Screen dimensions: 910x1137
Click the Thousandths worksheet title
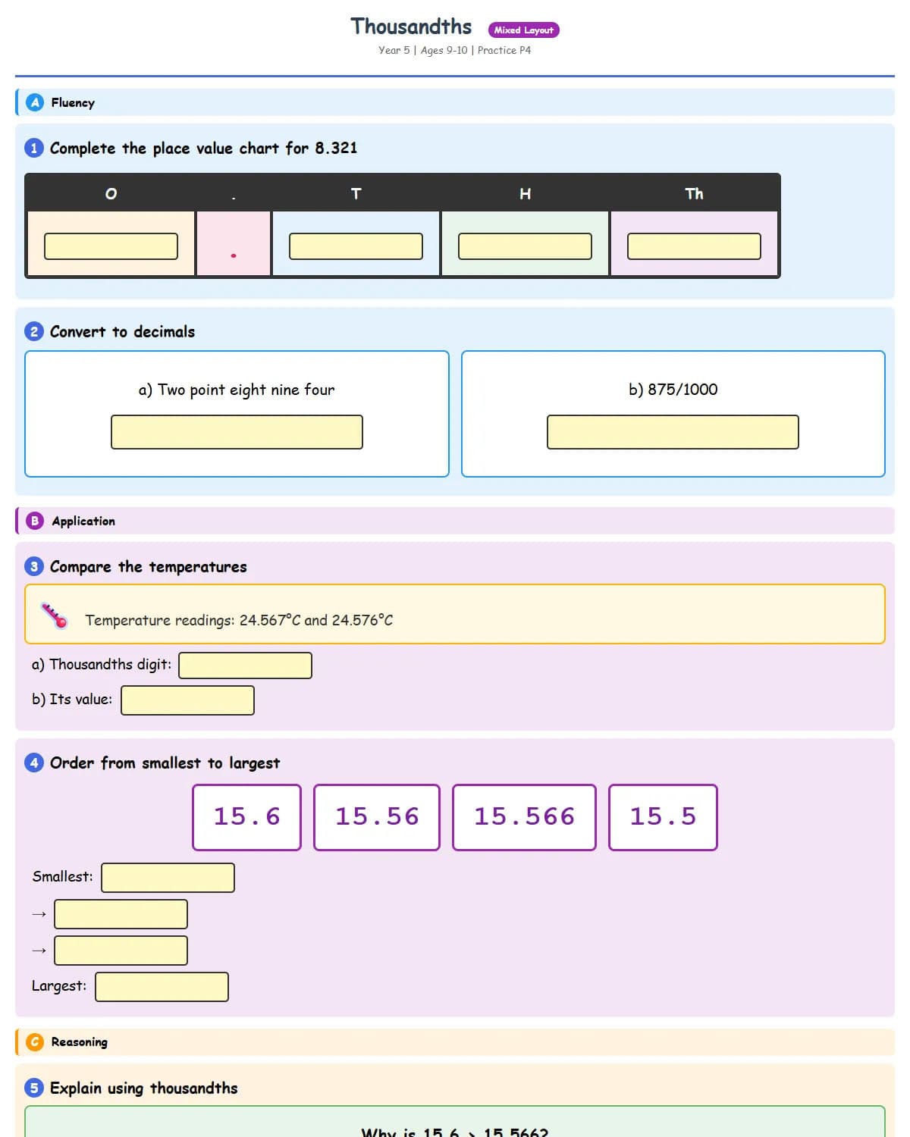pos(412,25)
